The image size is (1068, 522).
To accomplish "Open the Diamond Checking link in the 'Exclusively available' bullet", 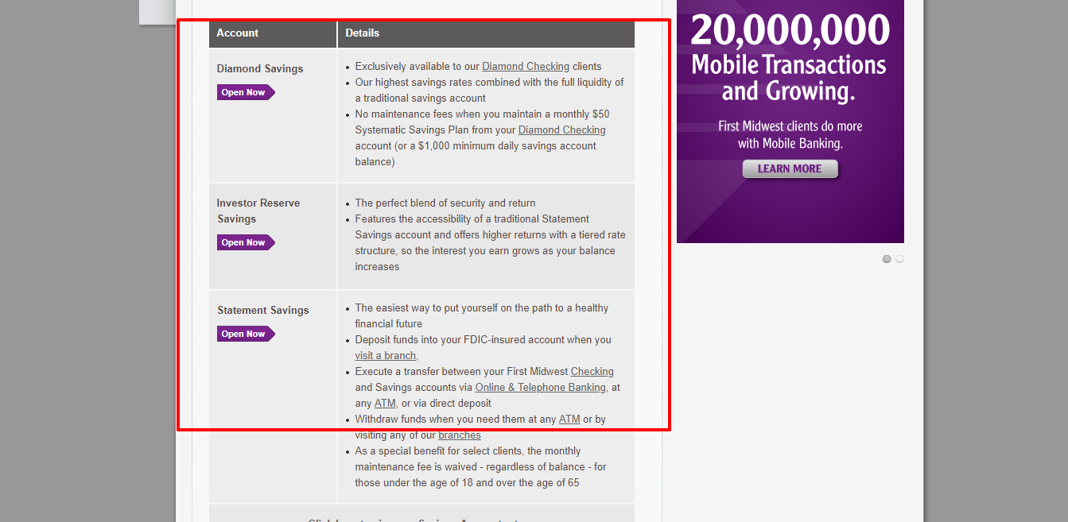I will click(x=526, y=67).
